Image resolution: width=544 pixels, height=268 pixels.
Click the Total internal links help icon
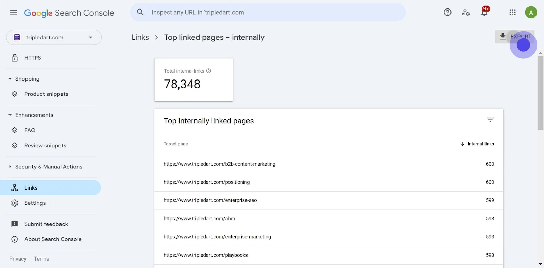(x=209, y=71)
